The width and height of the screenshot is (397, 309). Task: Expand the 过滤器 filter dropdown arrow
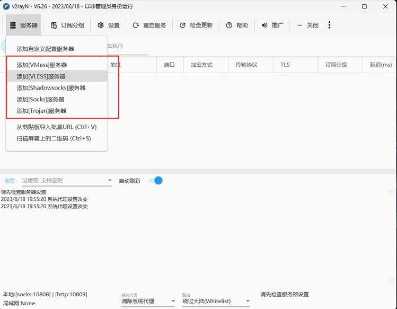coord(110,180)
